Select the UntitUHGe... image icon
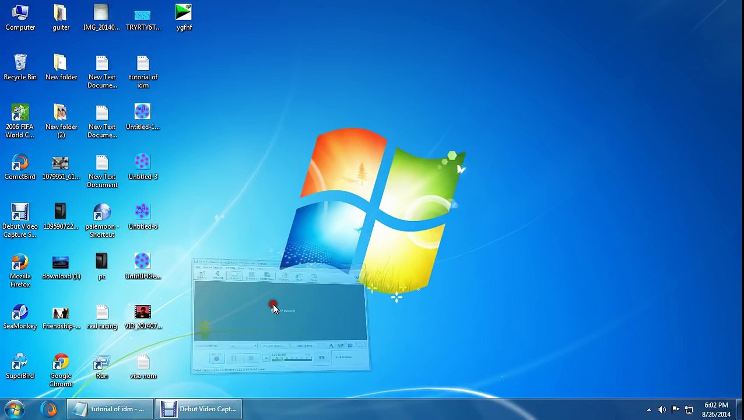This screenshot has width=744, height=420. [143, 267]
